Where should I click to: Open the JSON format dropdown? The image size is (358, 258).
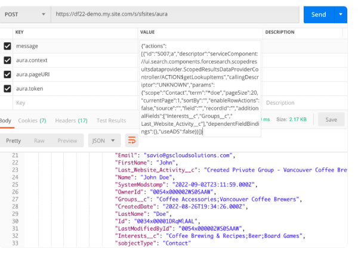tap(104, 141)
